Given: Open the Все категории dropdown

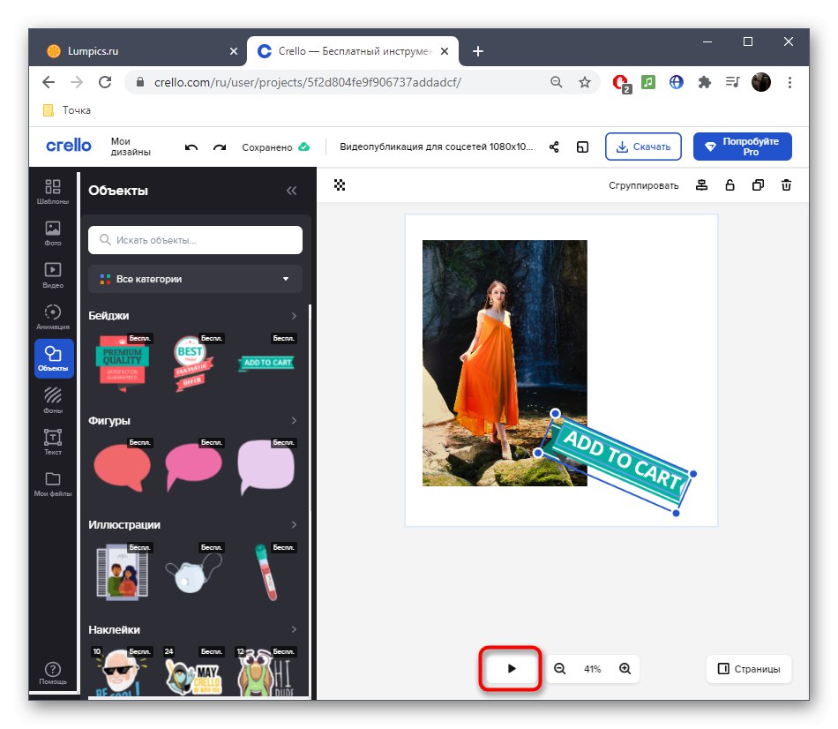Looking at the screenshot, I should pyautogui.click(x=195, y=279).
